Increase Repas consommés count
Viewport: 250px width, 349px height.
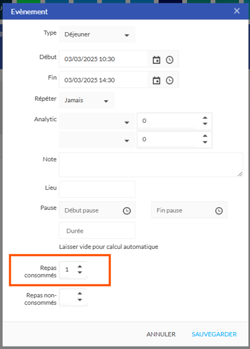click(80, 266)
